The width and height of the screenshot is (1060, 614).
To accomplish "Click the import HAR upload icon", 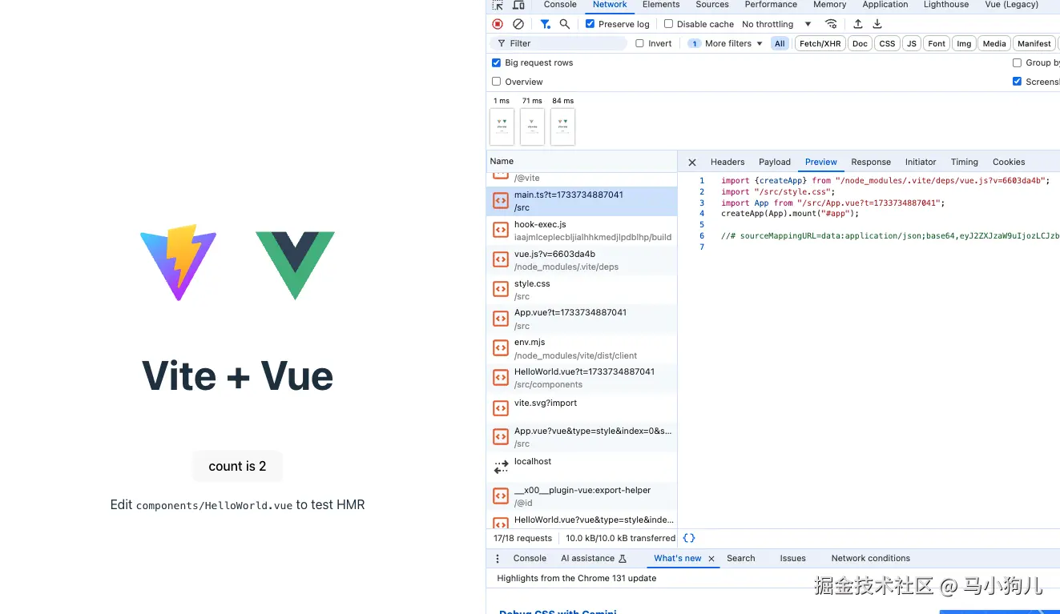I will (858, 24).
